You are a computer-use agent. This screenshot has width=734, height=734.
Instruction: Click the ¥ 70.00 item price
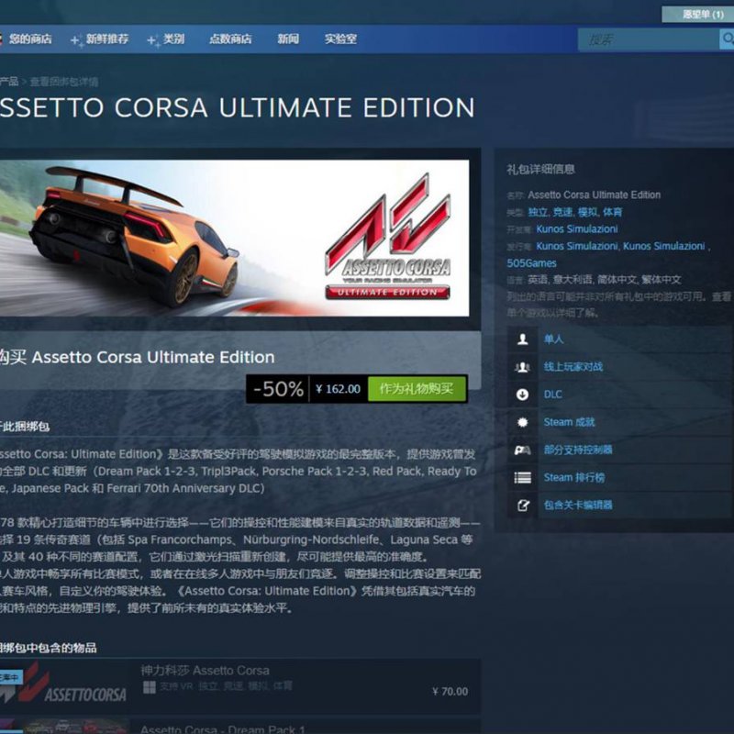[450, 692]
